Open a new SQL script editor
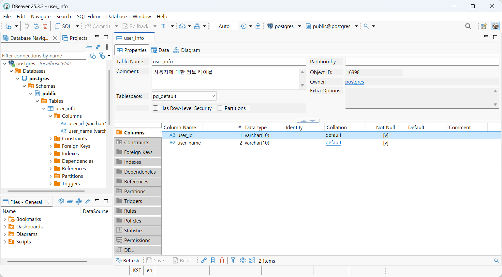This screenshot has width=502, height=277. coord(63,26)
